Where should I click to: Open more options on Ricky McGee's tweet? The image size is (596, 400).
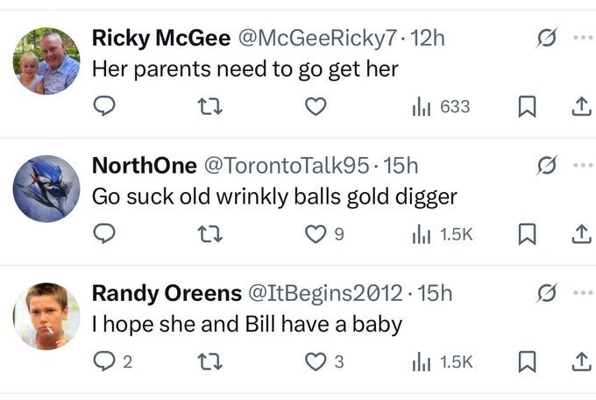579,39
